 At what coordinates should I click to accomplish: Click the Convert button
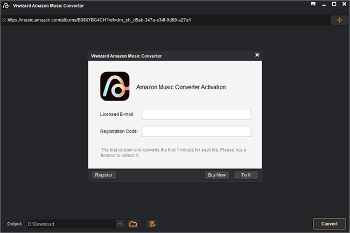tap(330, 224)
